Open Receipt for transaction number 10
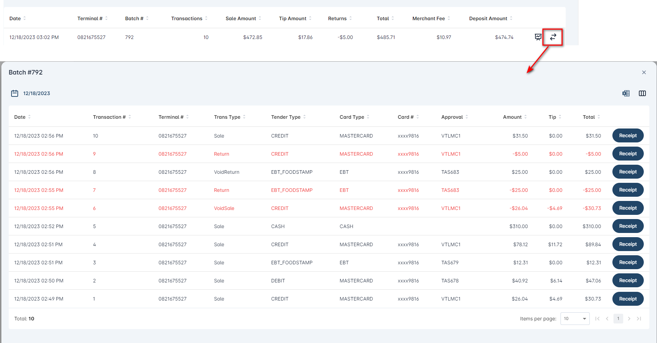The image size is (657, 343). click(x=628, y=135)
